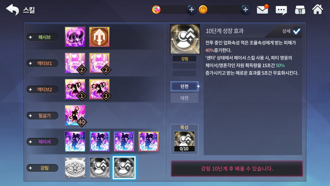Go back using the return arrow
This screenshot has height=186, width=330.
(13, 10)
